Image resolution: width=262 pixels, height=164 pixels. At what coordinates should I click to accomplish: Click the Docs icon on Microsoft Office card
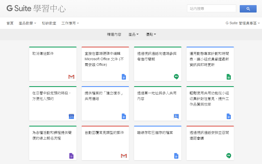point(124,77)
